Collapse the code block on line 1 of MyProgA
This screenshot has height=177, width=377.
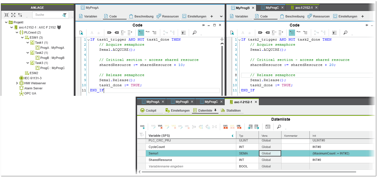(x=88, y=40)
